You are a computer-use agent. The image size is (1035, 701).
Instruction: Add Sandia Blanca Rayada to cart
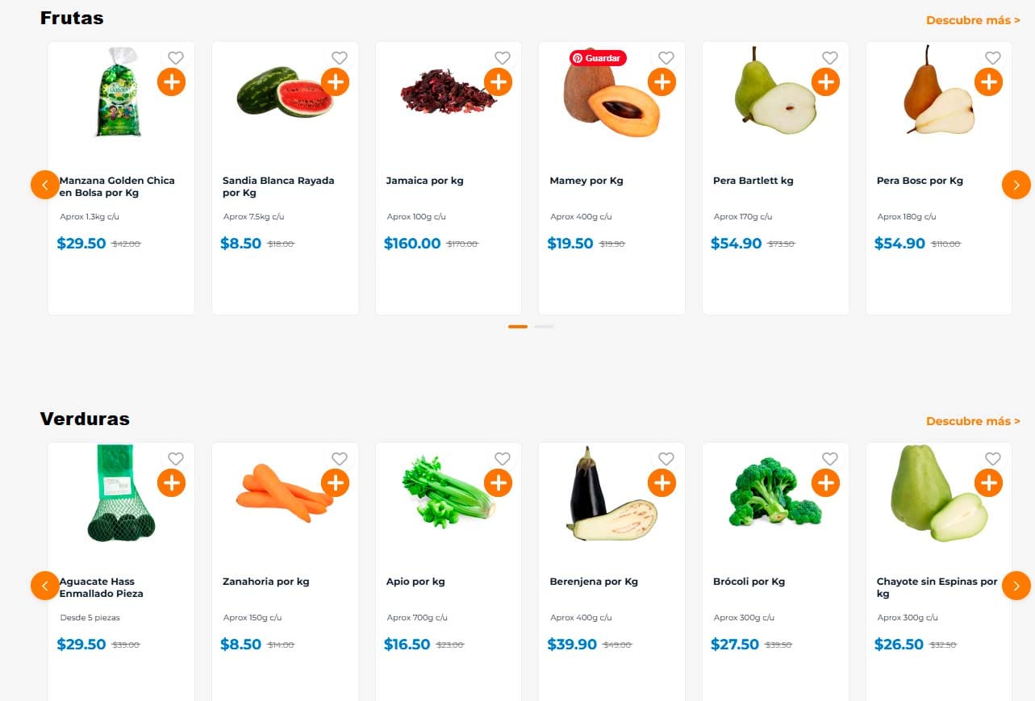335,81
